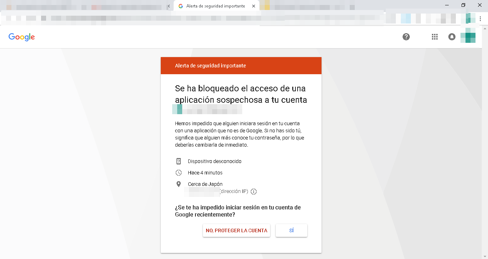
Task: Restore the browser window
Action: (x=463, y=5)
